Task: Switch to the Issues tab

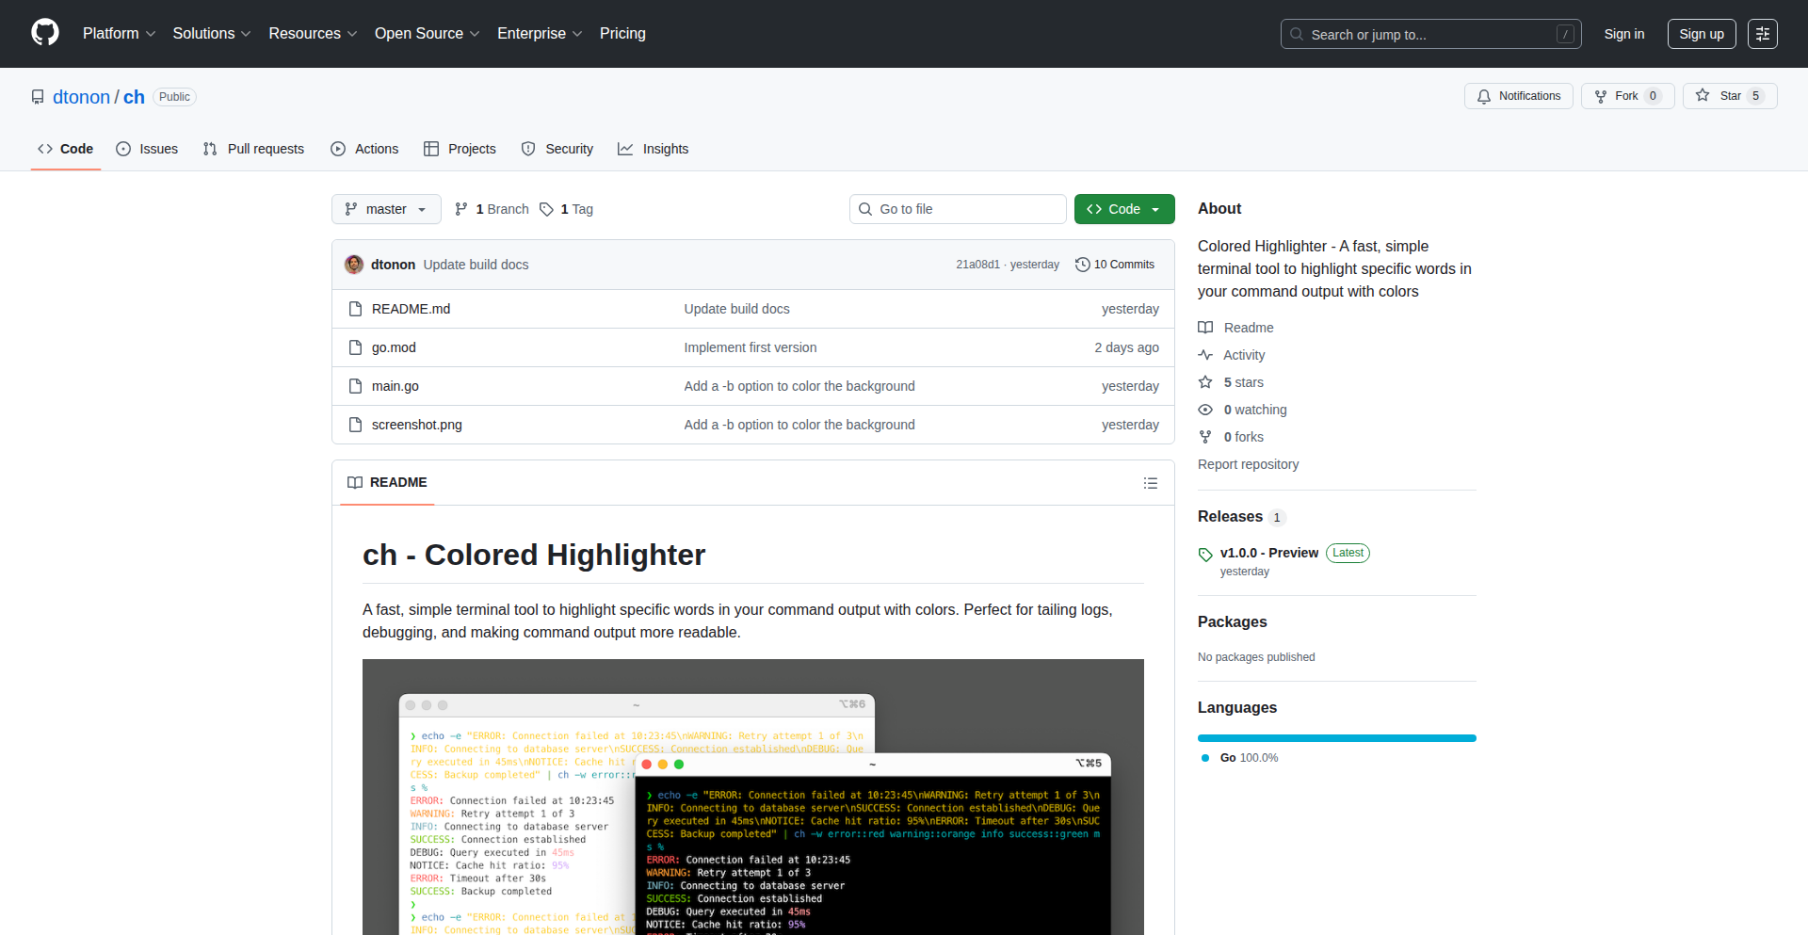Action: tap(147, 149)
